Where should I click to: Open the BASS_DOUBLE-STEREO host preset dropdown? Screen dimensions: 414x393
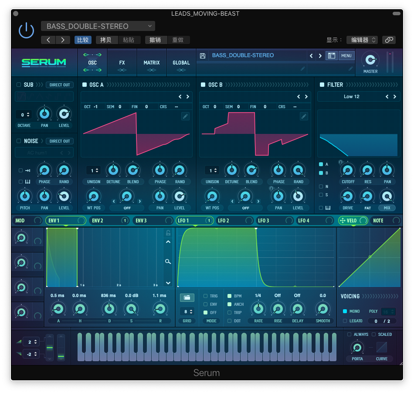click(98, 26)
